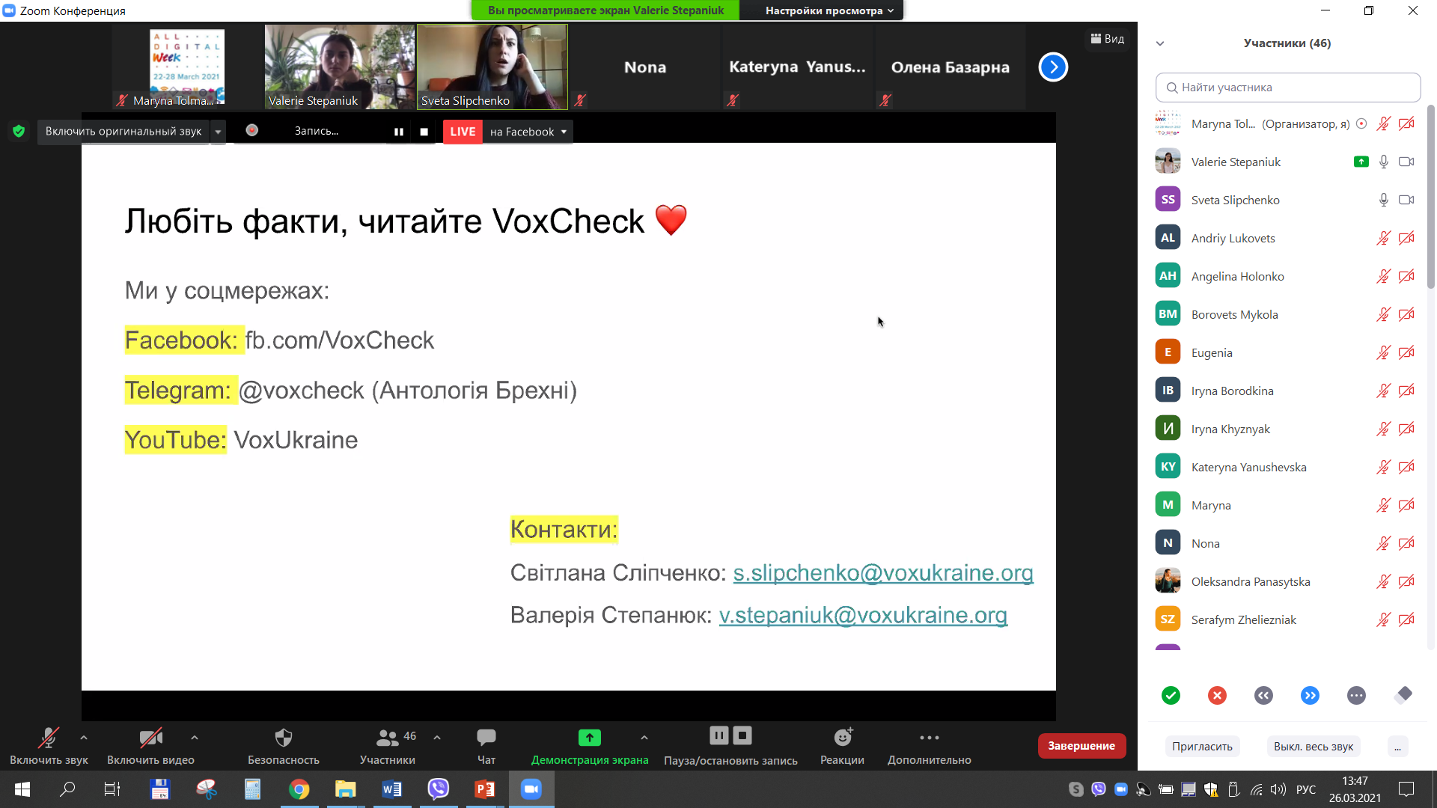Open the Дополнительно more menu
This screenshot has width=1437, height=808.
point(929,738)
